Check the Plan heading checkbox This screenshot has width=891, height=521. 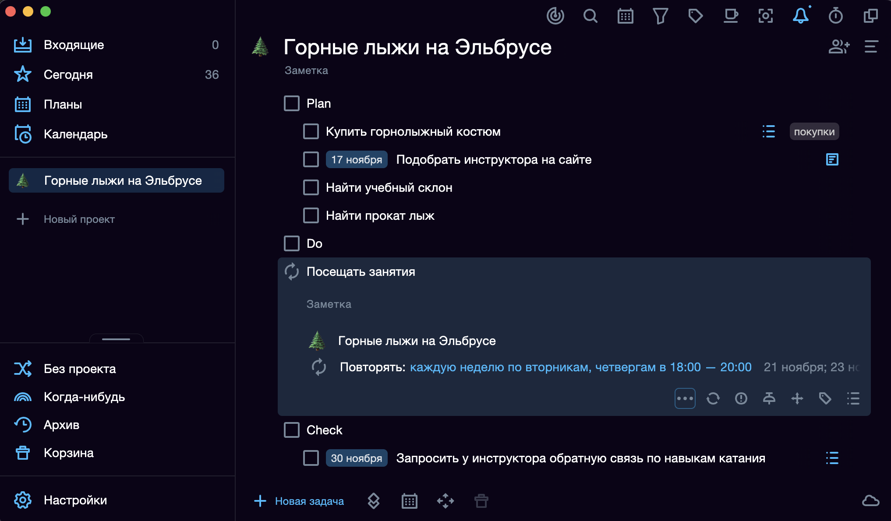pos(292,103)
